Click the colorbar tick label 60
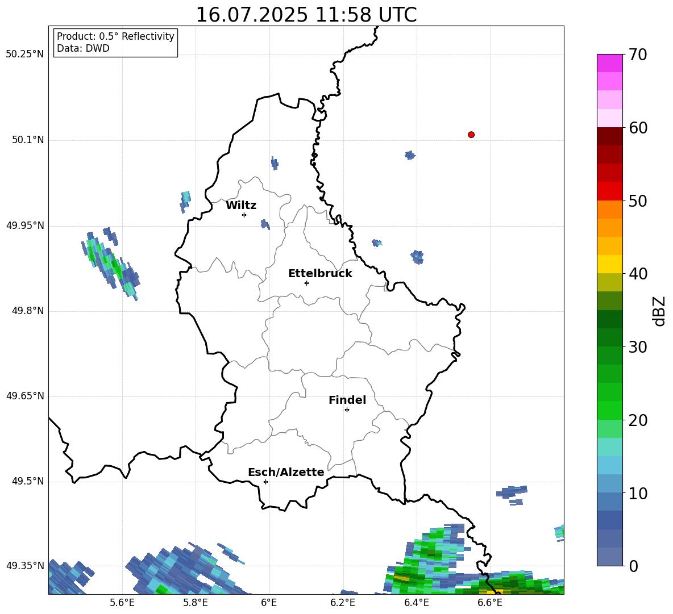 (x=638, y=128)
